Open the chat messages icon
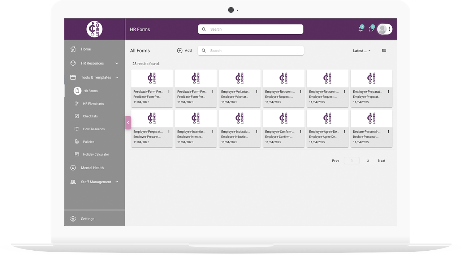This screenshot has width=462, height=255. (371, 29)
